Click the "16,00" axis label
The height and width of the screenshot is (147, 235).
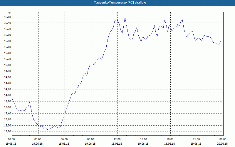(8, 35)
